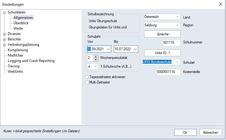This screenshot has height=140, width=226.
Task: Click into the Schulnummer input field
Action: pos(171,42)
